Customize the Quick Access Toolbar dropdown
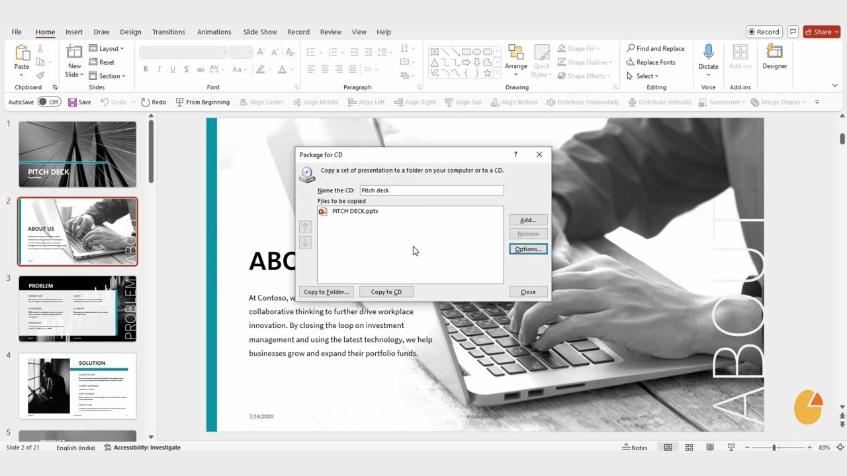Image resolution: width=847 pixels, height=476 pixels. pos(817,102)
